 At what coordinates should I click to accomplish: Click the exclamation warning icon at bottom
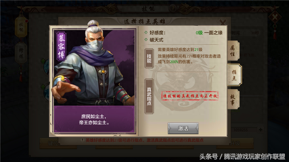pyautogui.click(x=83, y=140)
